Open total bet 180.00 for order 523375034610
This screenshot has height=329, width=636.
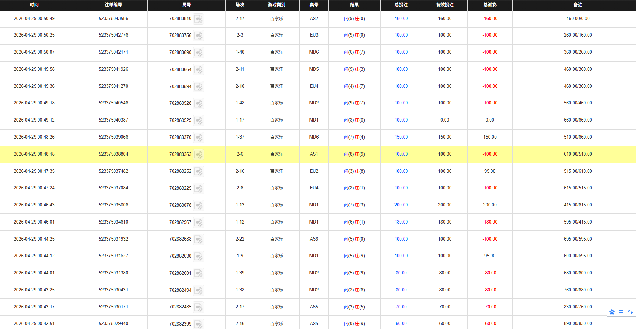coord(401,222)
